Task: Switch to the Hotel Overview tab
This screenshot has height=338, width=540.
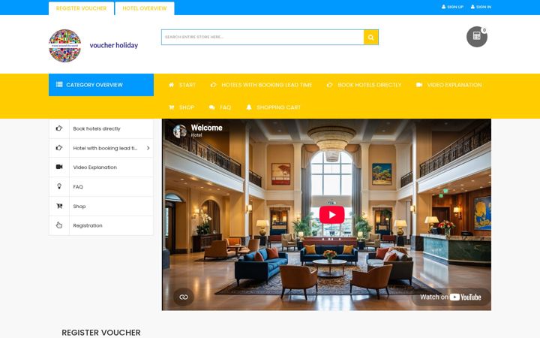Action: pyautogui.click(x=145, y=8)
